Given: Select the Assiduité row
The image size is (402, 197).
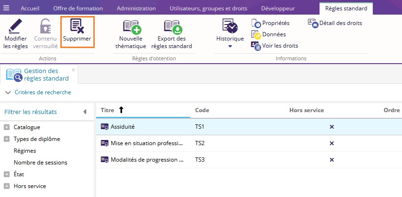Looking at the screenshot, I should click(123, 127).
